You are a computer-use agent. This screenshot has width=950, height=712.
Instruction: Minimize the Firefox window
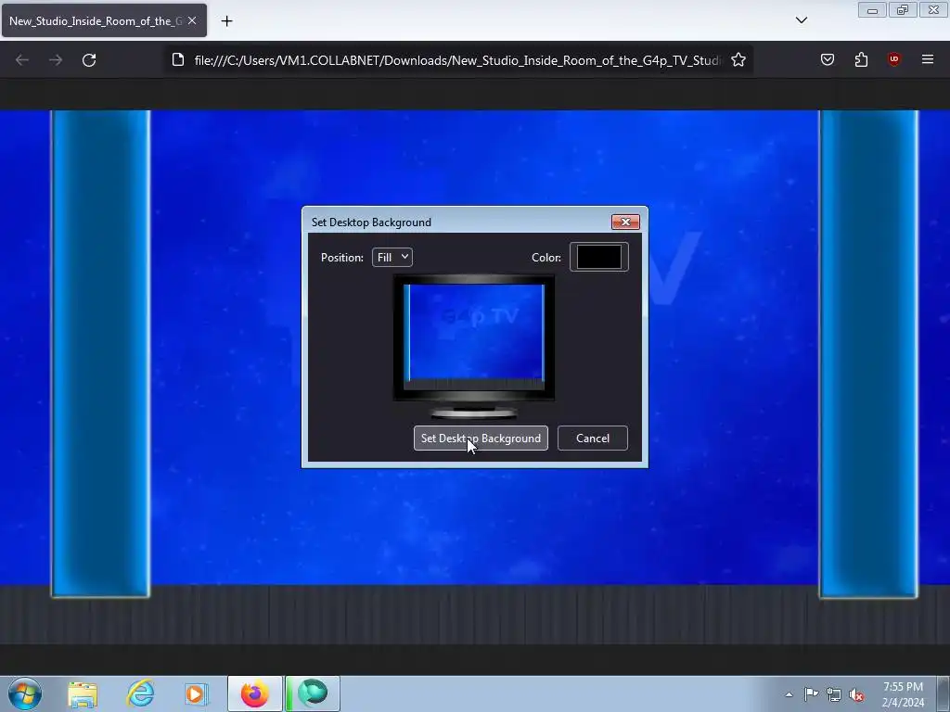click(872, 10)
